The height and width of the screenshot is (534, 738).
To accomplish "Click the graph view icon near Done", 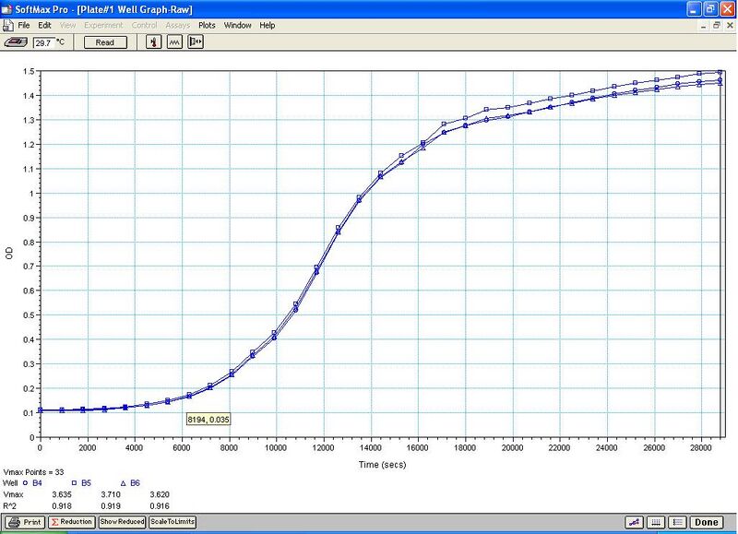I will click(x=635, y=521).
